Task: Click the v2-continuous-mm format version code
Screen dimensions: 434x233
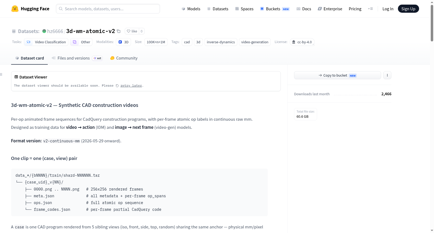Action: [x=62, y=141]
